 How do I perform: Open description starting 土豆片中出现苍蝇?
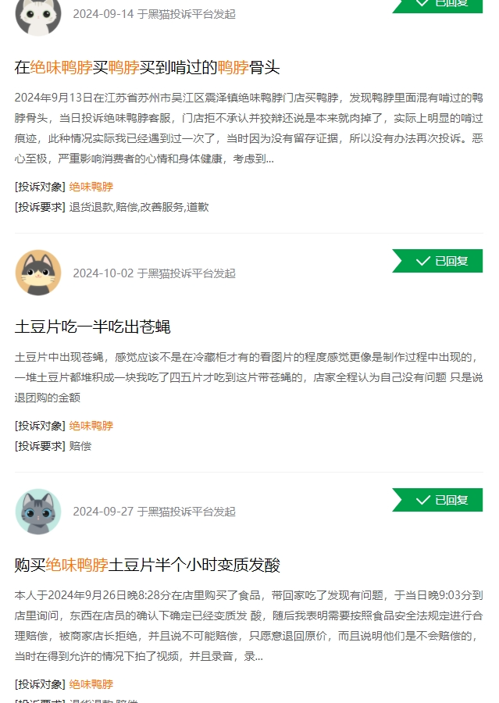coord(249,377)
